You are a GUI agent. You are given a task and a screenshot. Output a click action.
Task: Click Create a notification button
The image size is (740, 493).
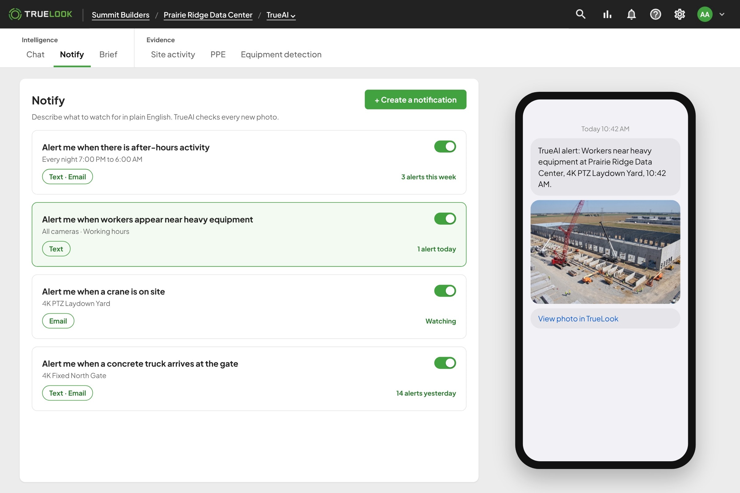tap(415, 100)
